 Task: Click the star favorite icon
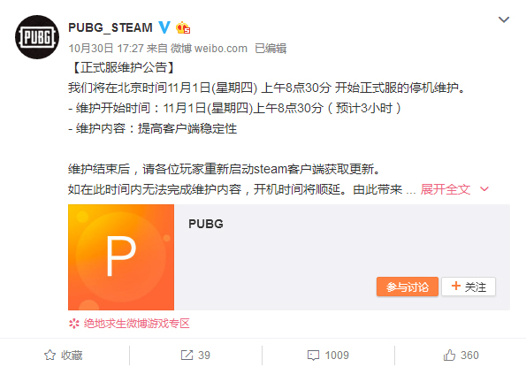click(50, 355)
